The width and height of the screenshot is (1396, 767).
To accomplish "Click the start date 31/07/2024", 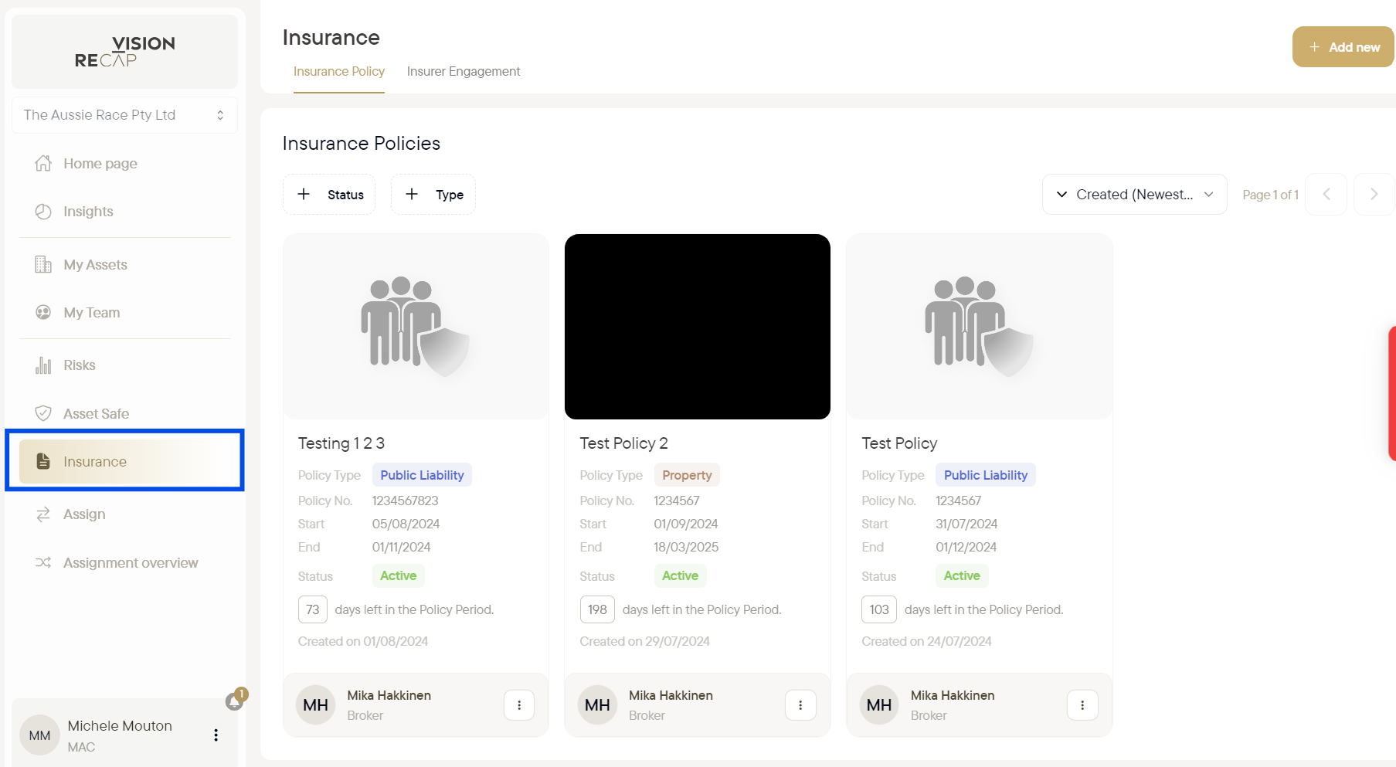I will click(x=966, y=524).
